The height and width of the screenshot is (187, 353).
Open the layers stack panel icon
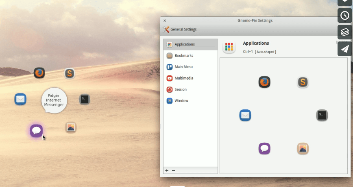(345, 32)
